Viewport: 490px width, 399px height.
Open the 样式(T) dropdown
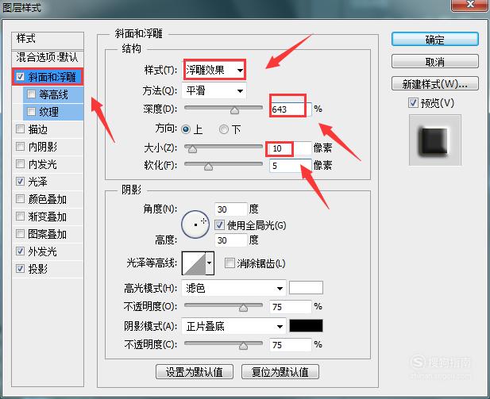(x=214, y=70)
